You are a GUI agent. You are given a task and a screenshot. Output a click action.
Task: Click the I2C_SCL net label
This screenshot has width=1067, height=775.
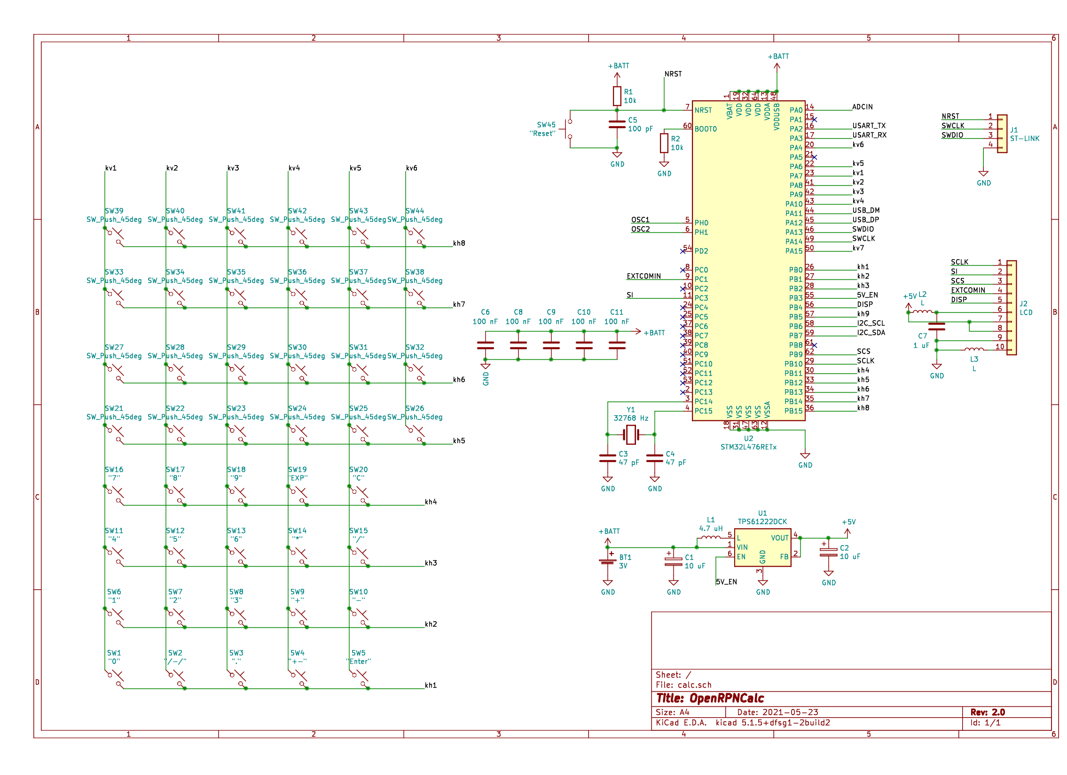tap(871, 323)
